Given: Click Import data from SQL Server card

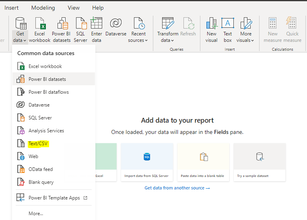Looking at the screenshot, I should pos(147,162).
